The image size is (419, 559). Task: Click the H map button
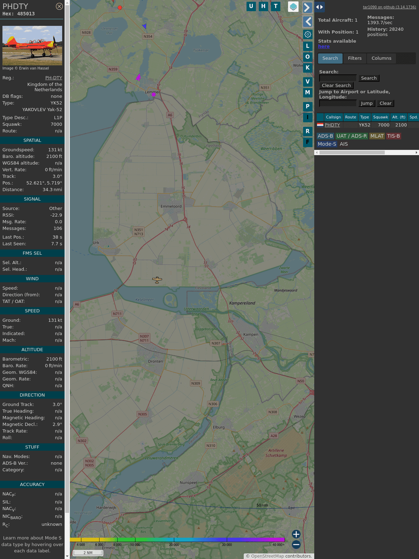click(x=263, y=6)
